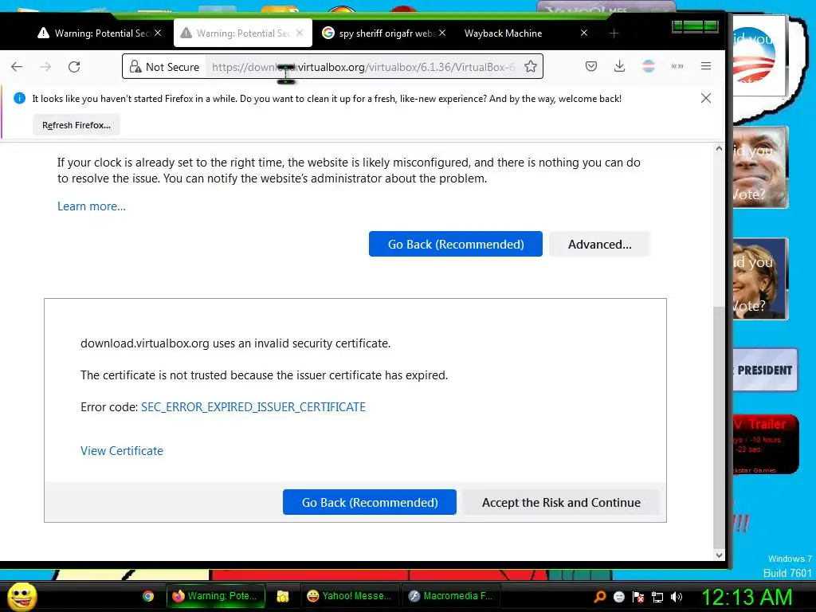Open the Firefox downloads panel
816x612 pixels.
619,66
